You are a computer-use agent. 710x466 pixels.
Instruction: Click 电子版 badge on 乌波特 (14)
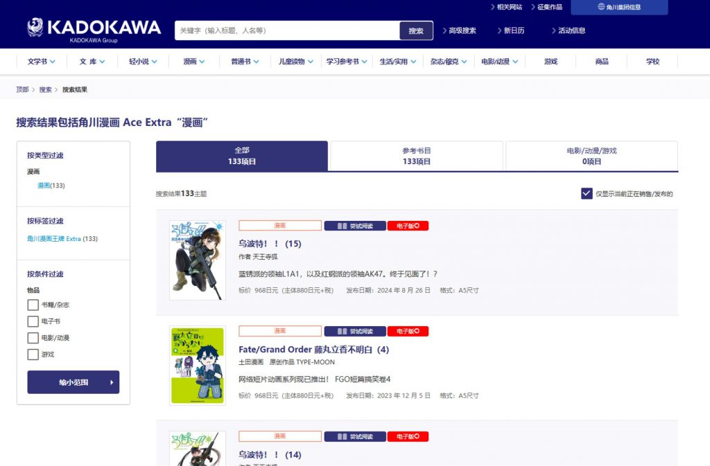(x=408, y=437)
